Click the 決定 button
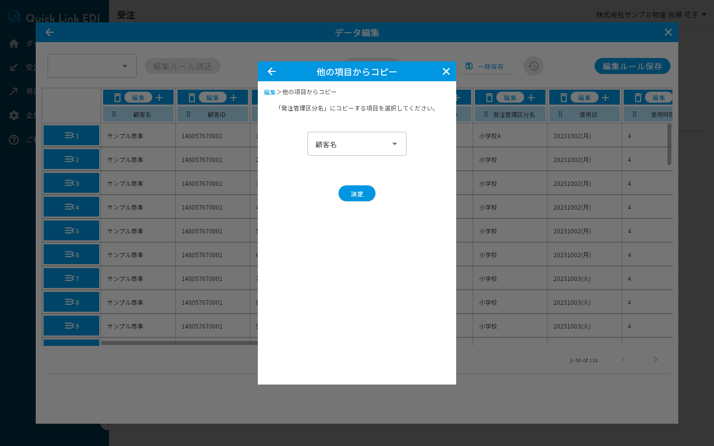Viewport: 714px width, 446px height. 357,193
